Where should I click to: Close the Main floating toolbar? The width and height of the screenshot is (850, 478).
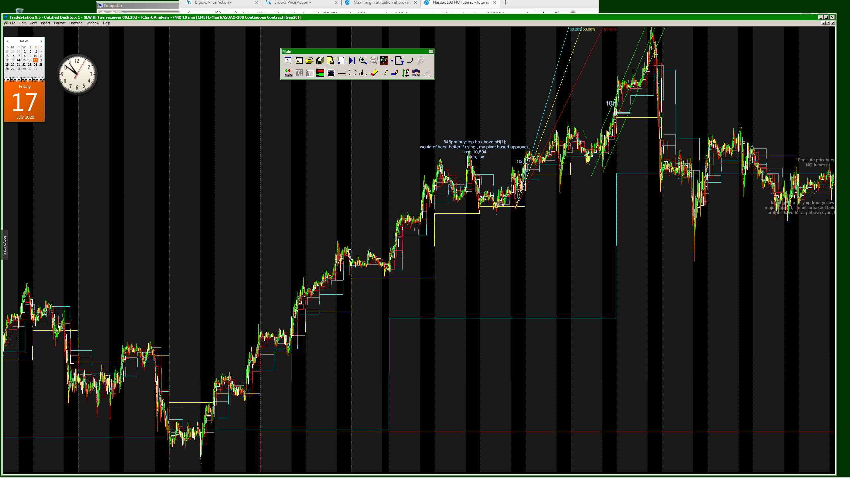(431, 51)
